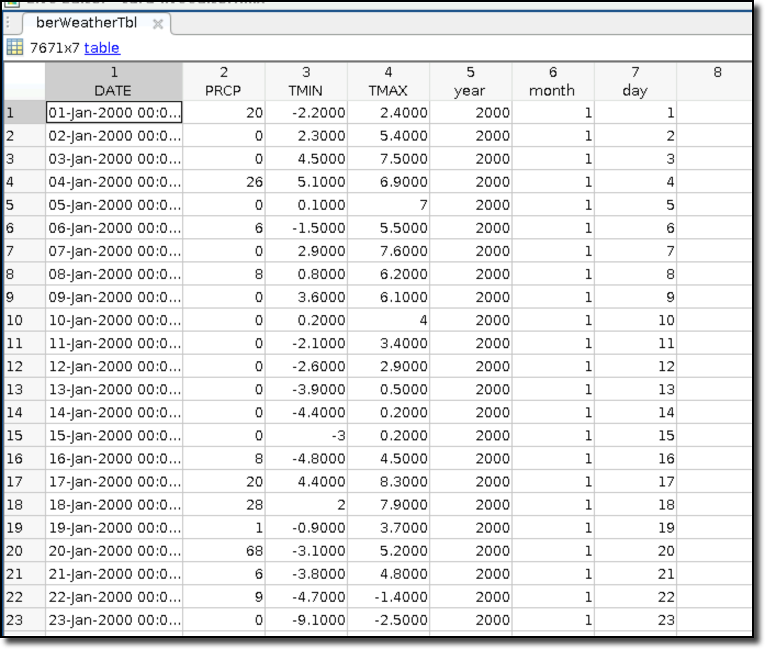The height and width of the screenshot is (649, 765).
Task: Click the date cell 12-Jan-2000
Action: pos(114,366)
